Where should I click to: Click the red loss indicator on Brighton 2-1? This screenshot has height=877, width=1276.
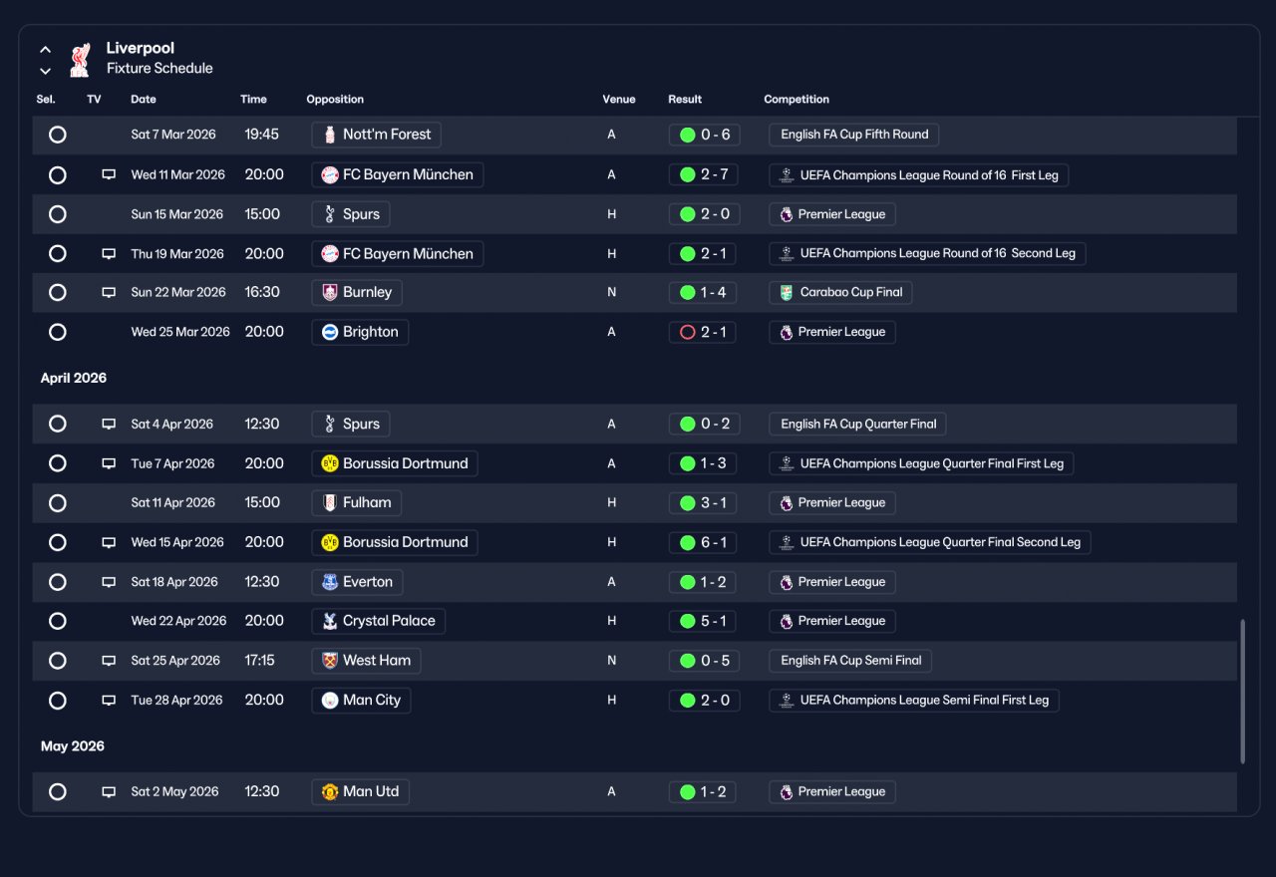(687, 332)
